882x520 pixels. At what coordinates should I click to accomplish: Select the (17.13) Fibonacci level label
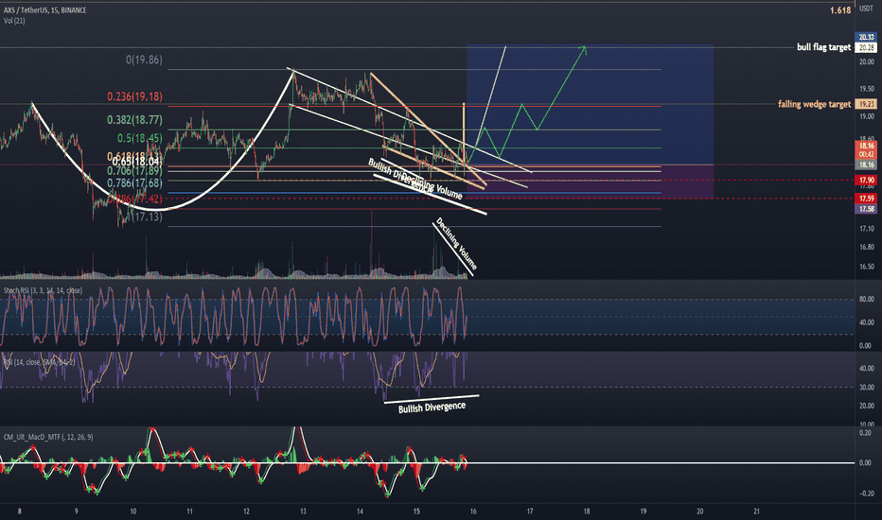coord(147,217)
